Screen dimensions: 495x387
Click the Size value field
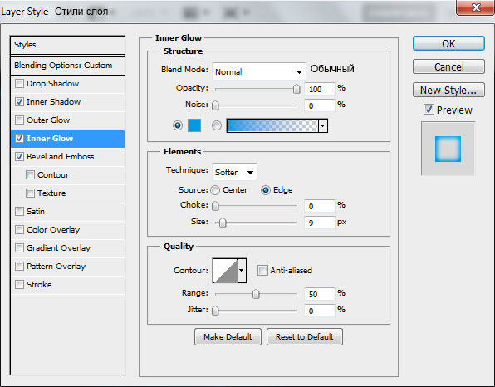320,223
